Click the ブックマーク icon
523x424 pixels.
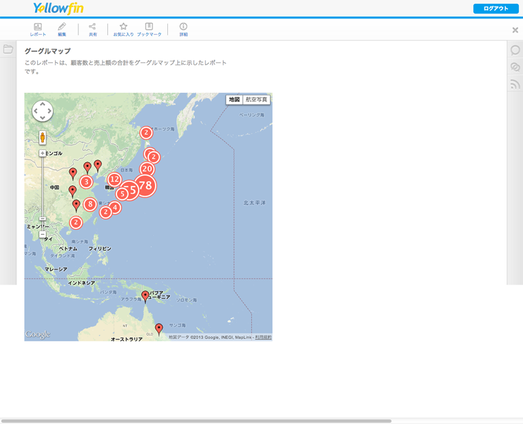pos(149,29)
